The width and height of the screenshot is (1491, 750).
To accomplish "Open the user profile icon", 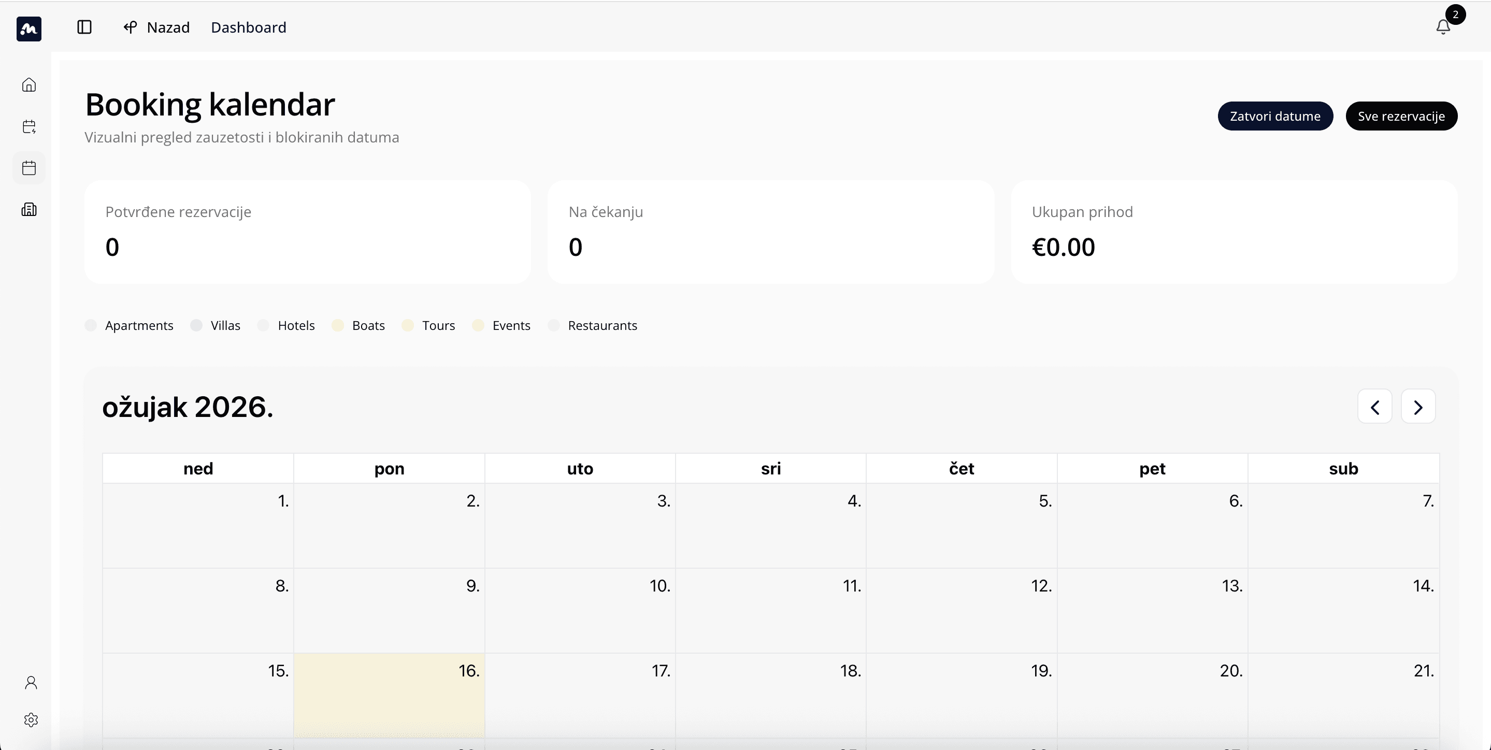I will [31, 683].
